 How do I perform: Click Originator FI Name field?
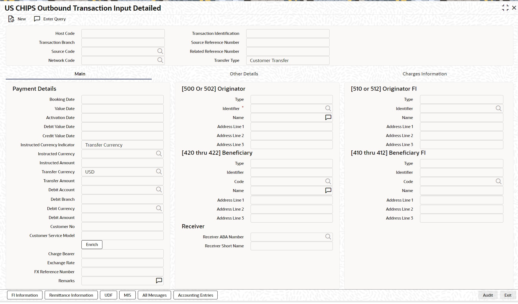pos(462,118)
